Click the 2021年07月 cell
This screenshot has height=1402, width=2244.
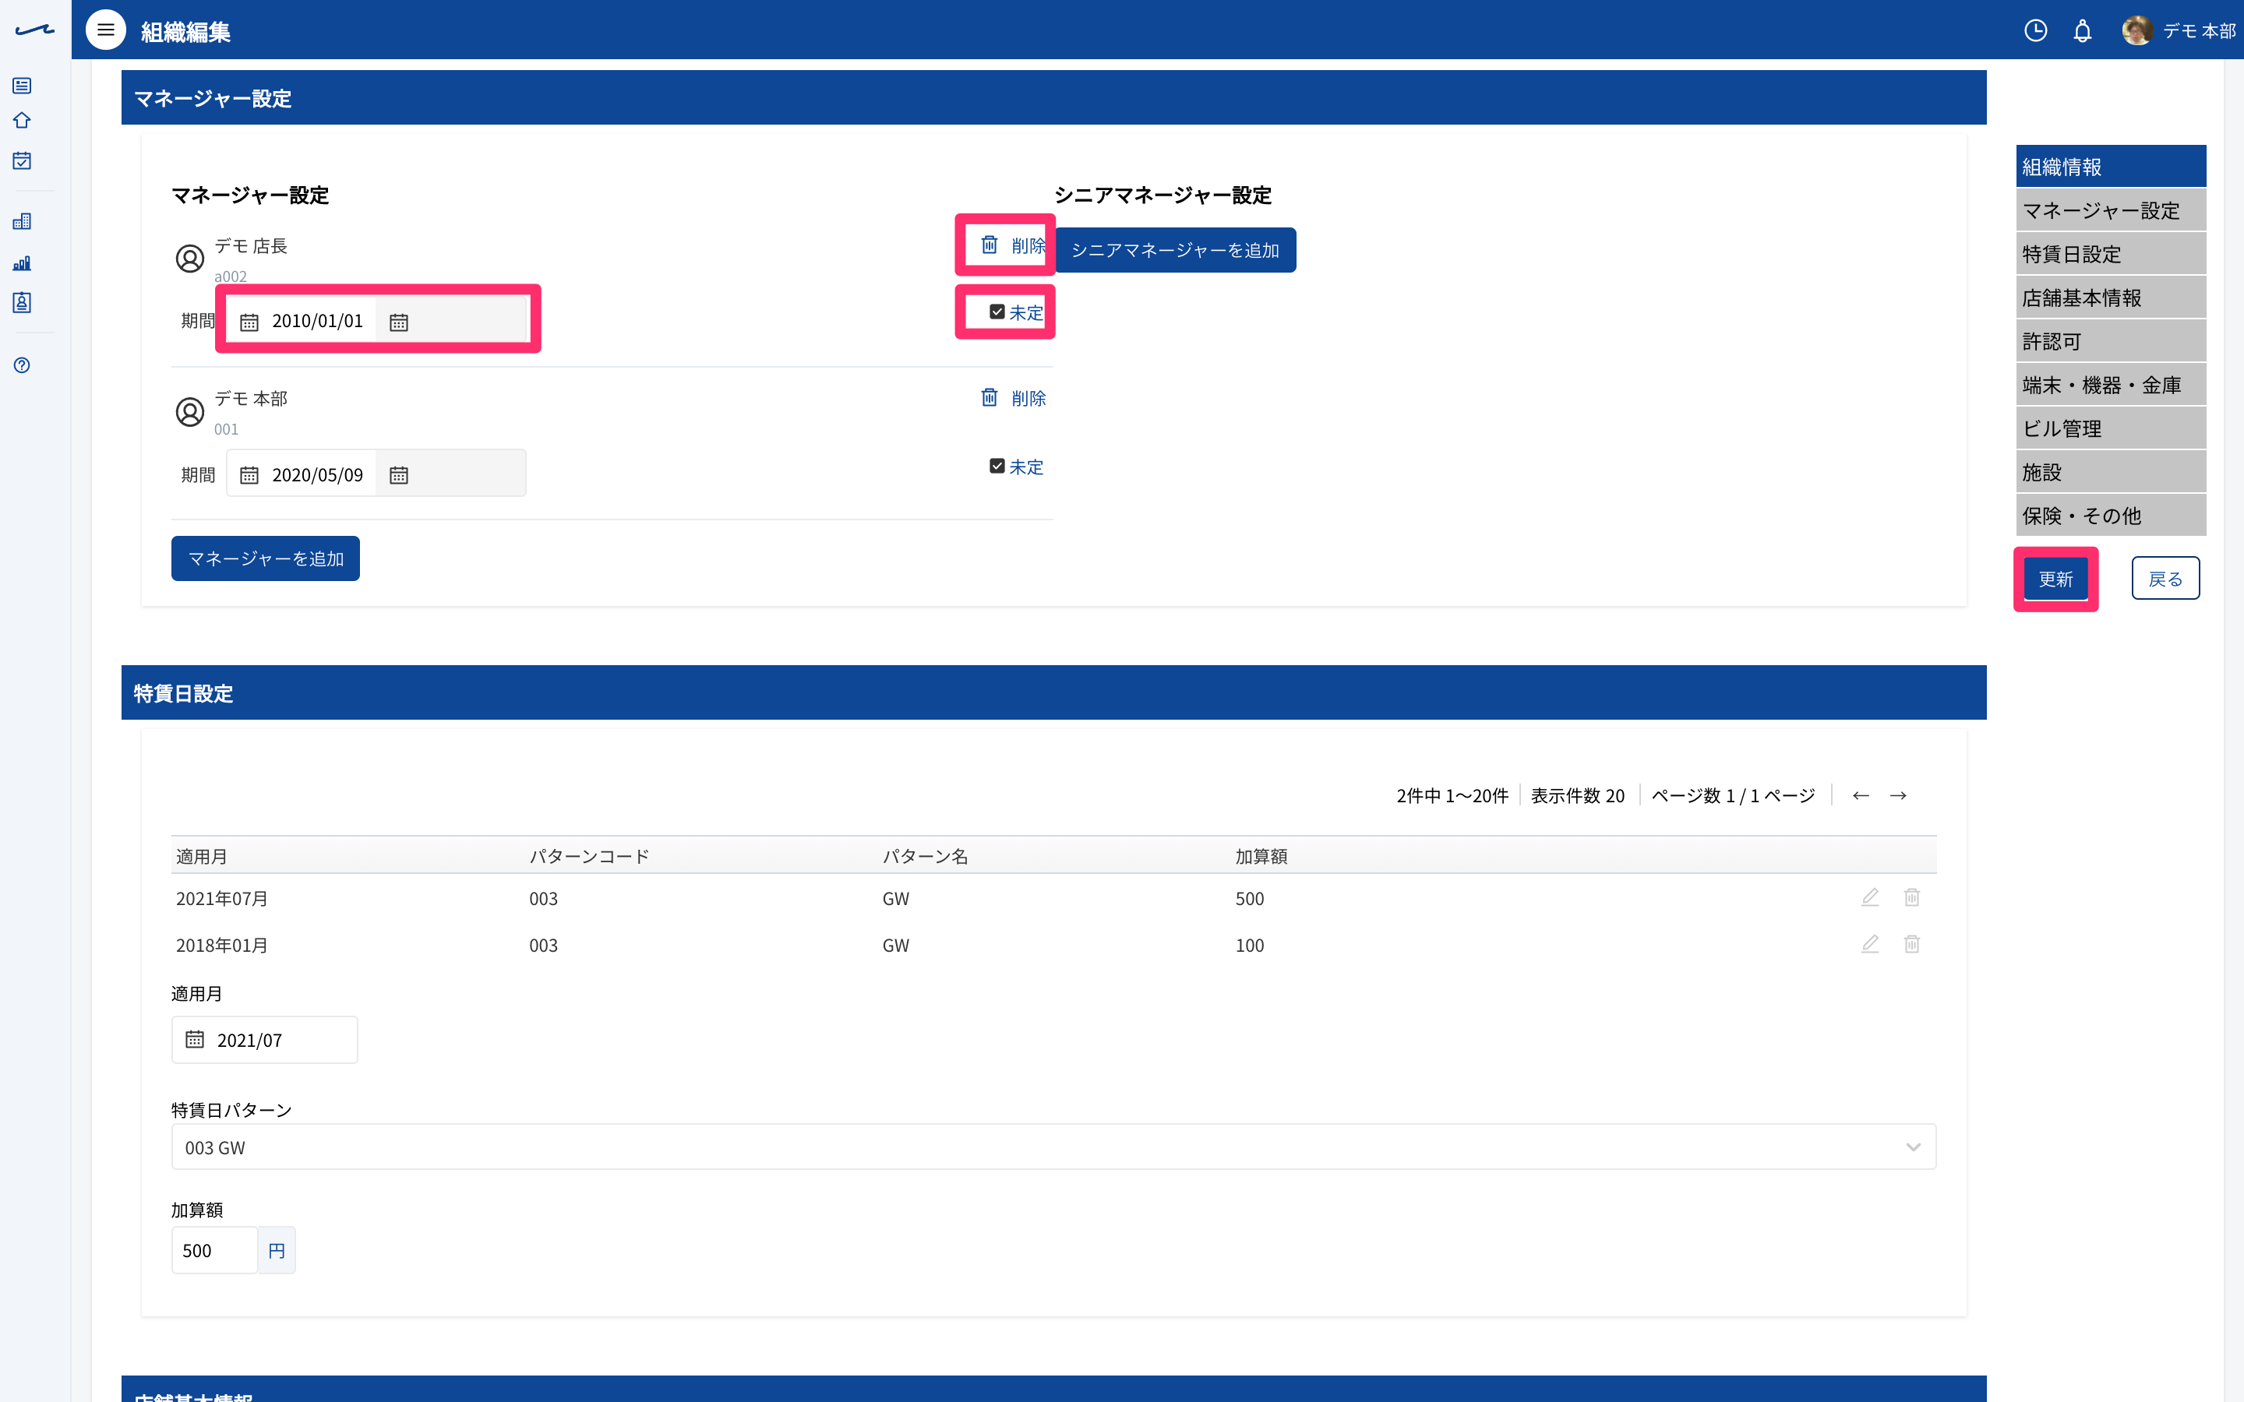(221, 897)
